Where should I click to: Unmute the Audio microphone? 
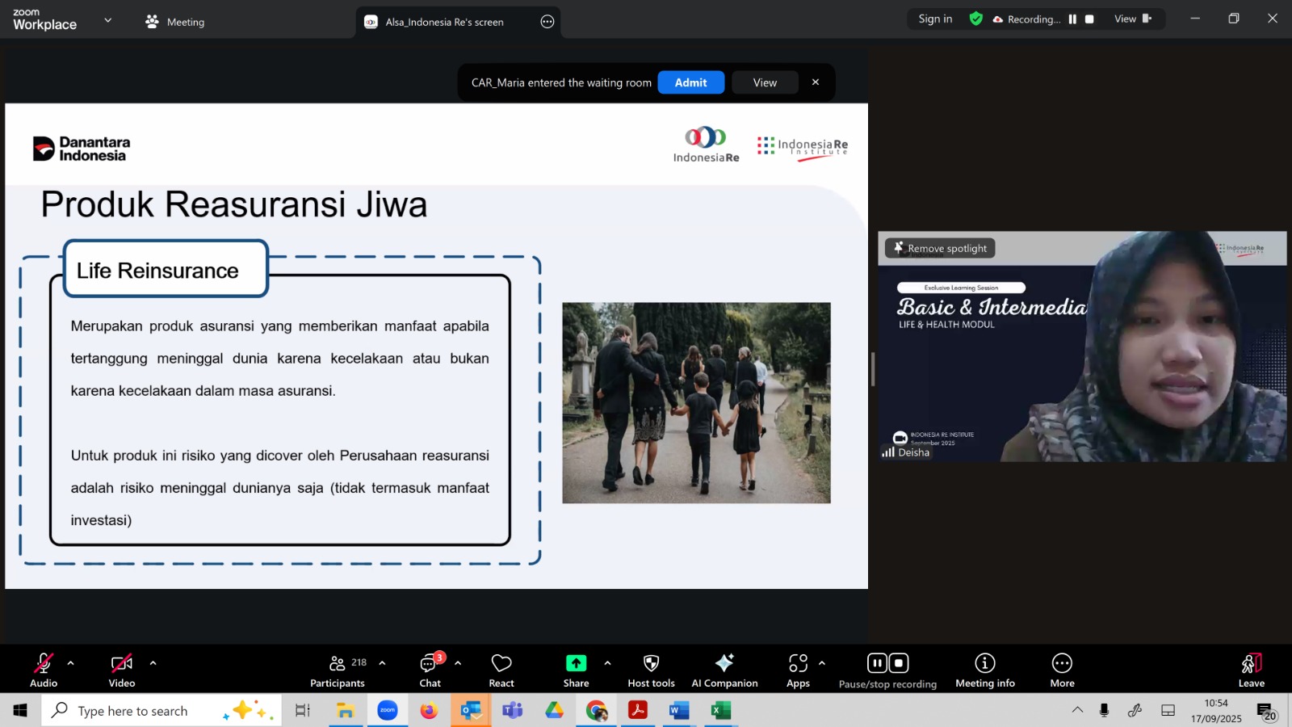tap(44, 670)
